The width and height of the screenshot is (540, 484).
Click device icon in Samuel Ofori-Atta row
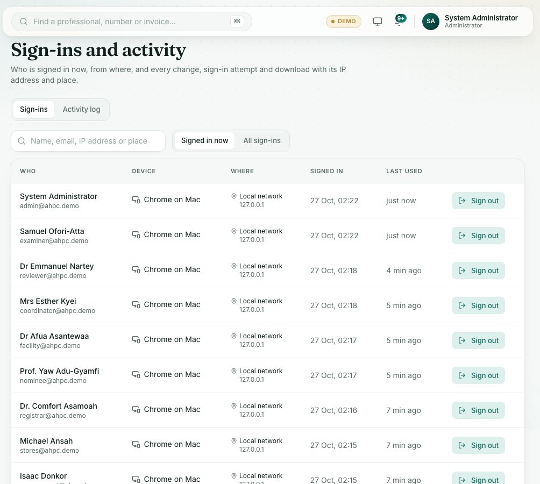pos(136,235)
